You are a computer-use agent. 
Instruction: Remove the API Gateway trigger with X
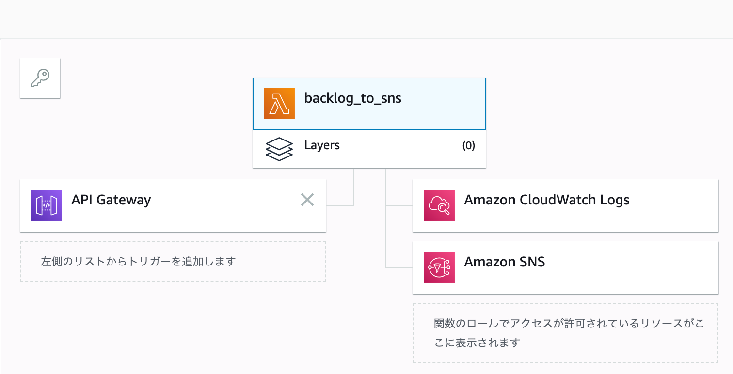click(x=307, y=200)
